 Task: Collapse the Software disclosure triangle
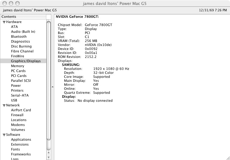coord(4,135)
